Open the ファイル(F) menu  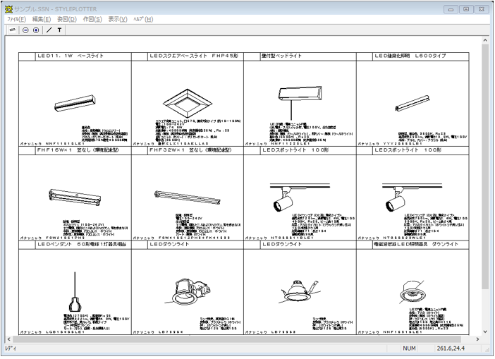(x=16, y=19)
